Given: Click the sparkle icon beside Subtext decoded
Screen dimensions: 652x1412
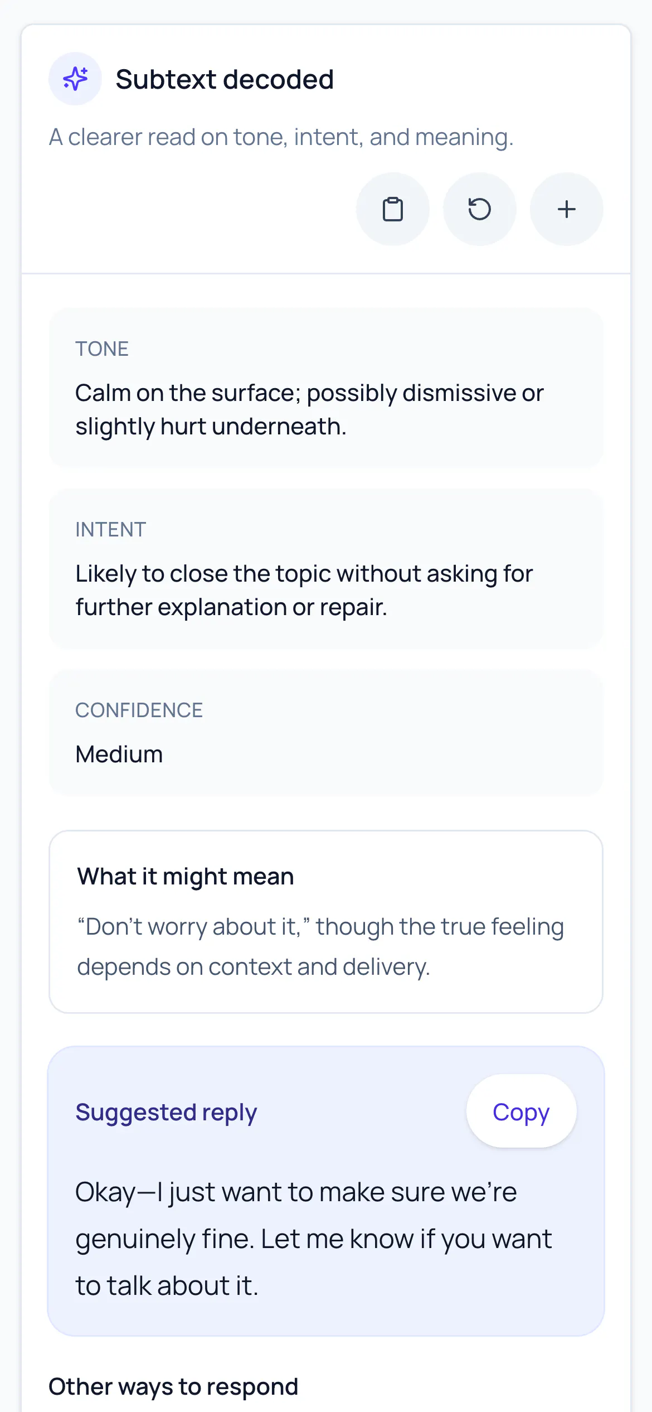Looking at the screenshot, I should pos(75,79).
